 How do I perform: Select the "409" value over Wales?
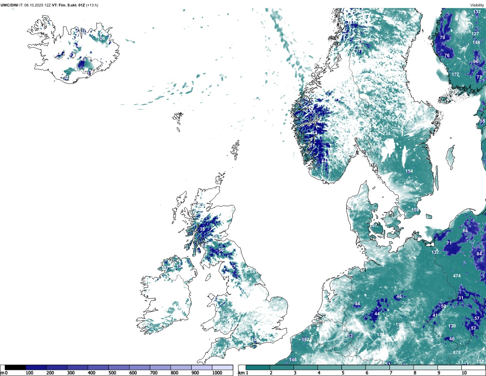pos(226,315)
